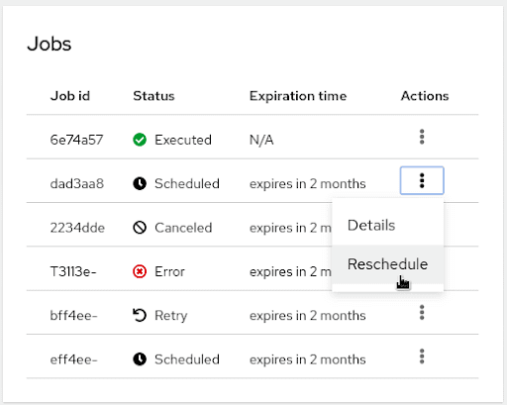Click the Expiration time column header

tap(298, 96)
